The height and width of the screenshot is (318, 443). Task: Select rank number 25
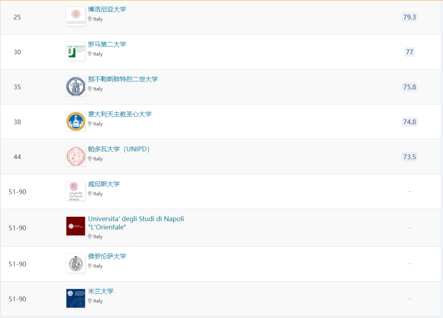pos(17,17)
